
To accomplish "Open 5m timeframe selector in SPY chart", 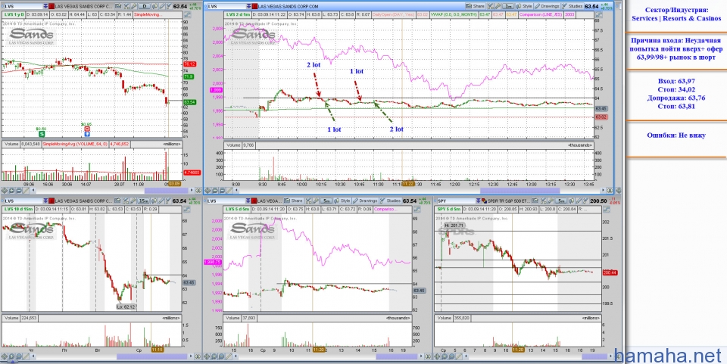I will click(561, 201).
